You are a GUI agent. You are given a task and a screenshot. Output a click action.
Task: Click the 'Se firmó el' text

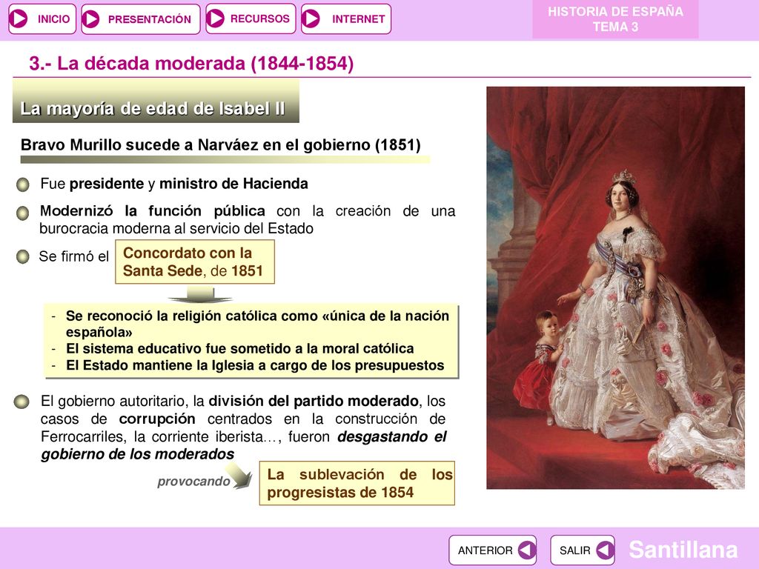point(73,256)
